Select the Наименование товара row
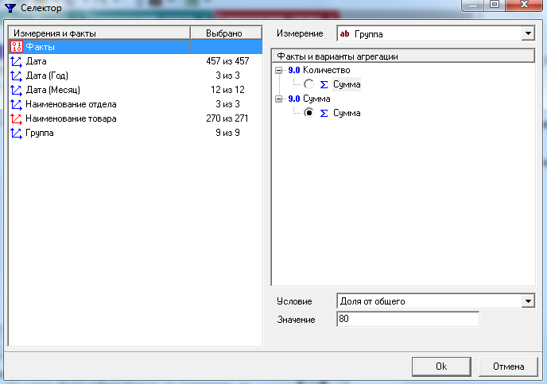This screenshot has width=547, height=384. click(x=135, y=118)
